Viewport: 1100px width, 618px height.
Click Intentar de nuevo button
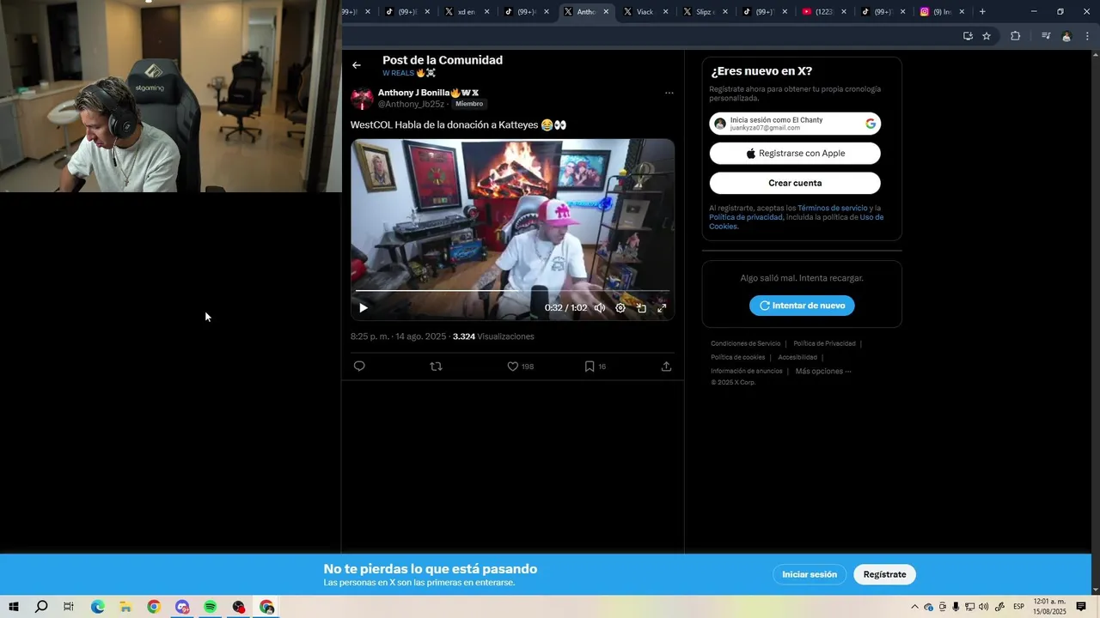(802, 306)
